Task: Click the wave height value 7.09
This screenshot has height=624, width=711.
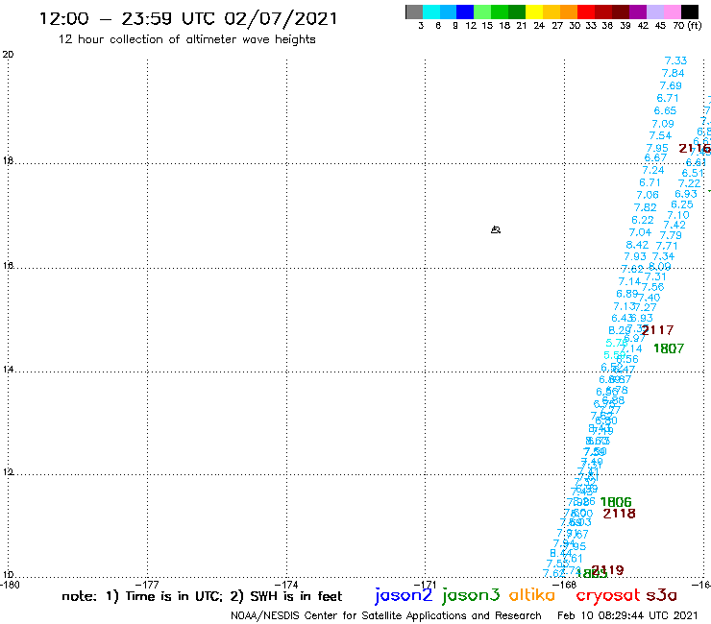Action: 663,124
